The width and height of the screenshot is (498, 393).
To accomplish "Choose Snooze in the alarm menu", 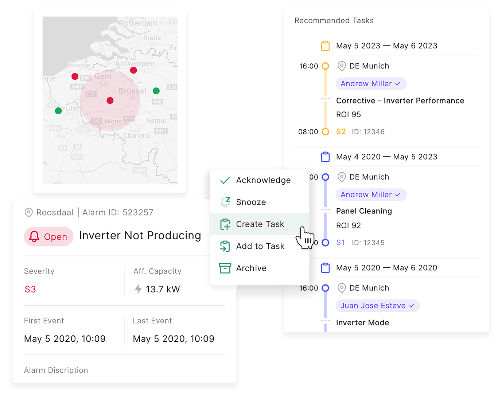I will (251, 202).
